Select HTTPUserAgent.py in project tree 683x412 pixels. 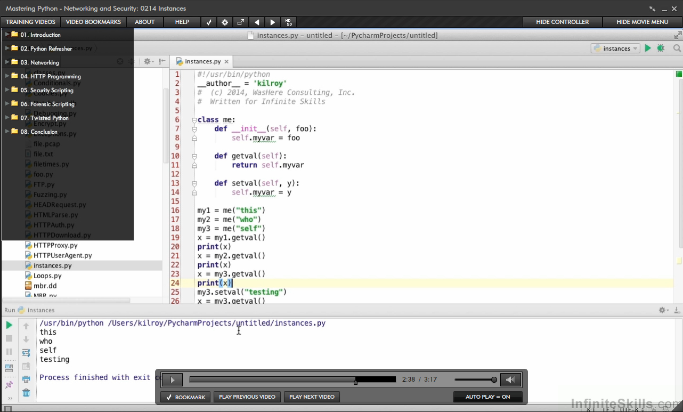[62, 255]
